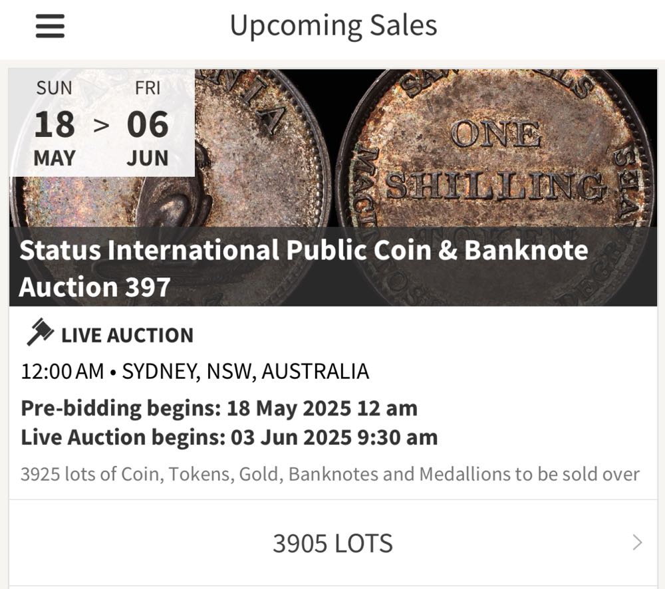Click the Pre-bidding begins 18 May line
The height and width of the screenshot is (589, 665).
[219, 408]
